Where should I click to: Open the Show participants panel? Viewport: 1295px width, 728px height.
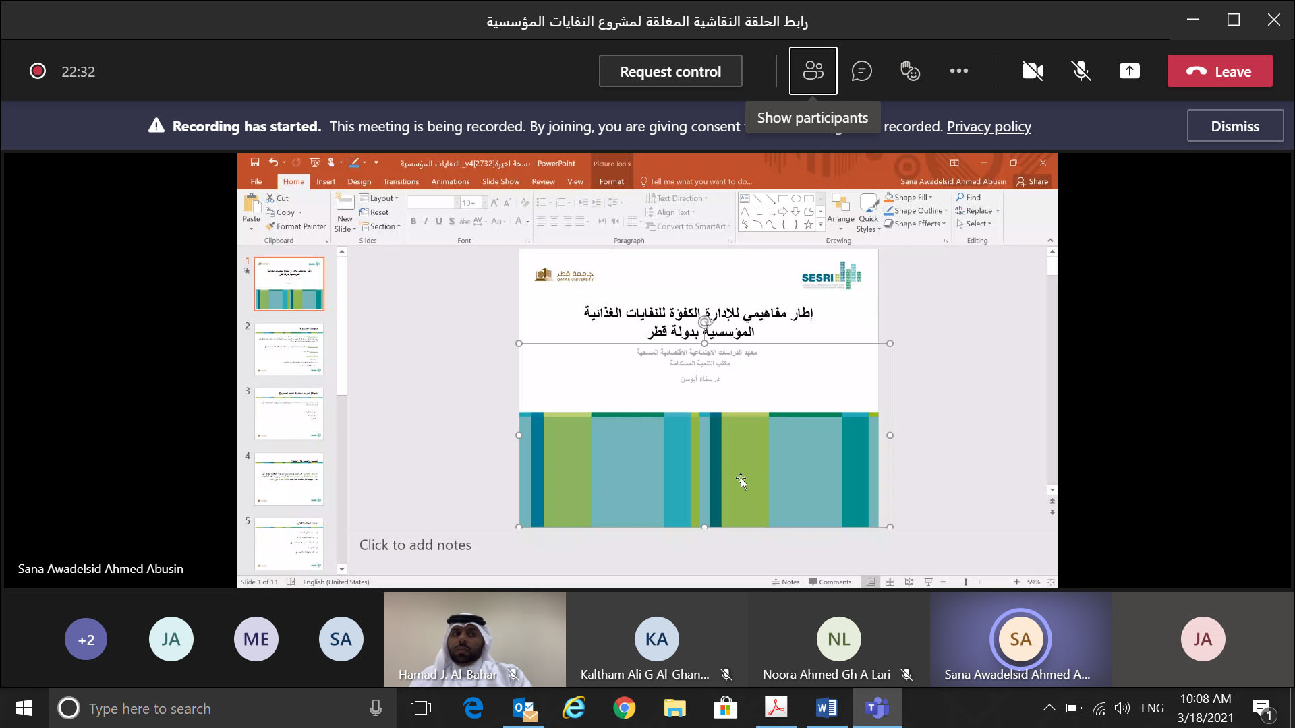[813, 71]
